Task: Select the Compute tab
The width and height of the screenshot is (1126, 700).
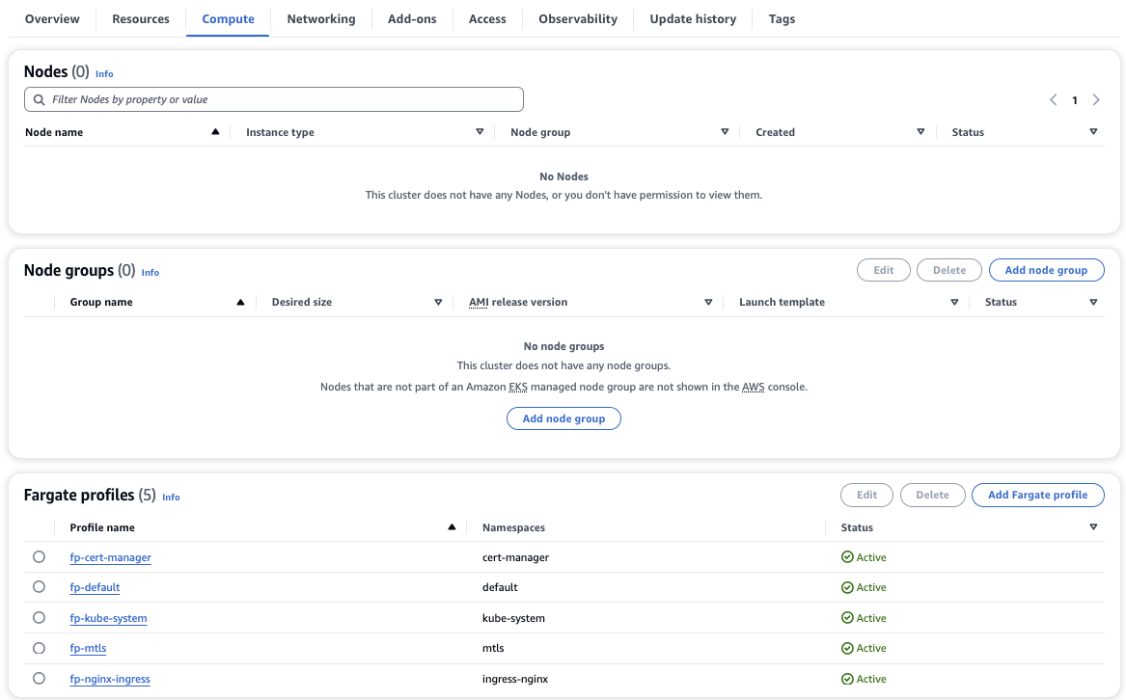Action: click(x=228, y=18)
